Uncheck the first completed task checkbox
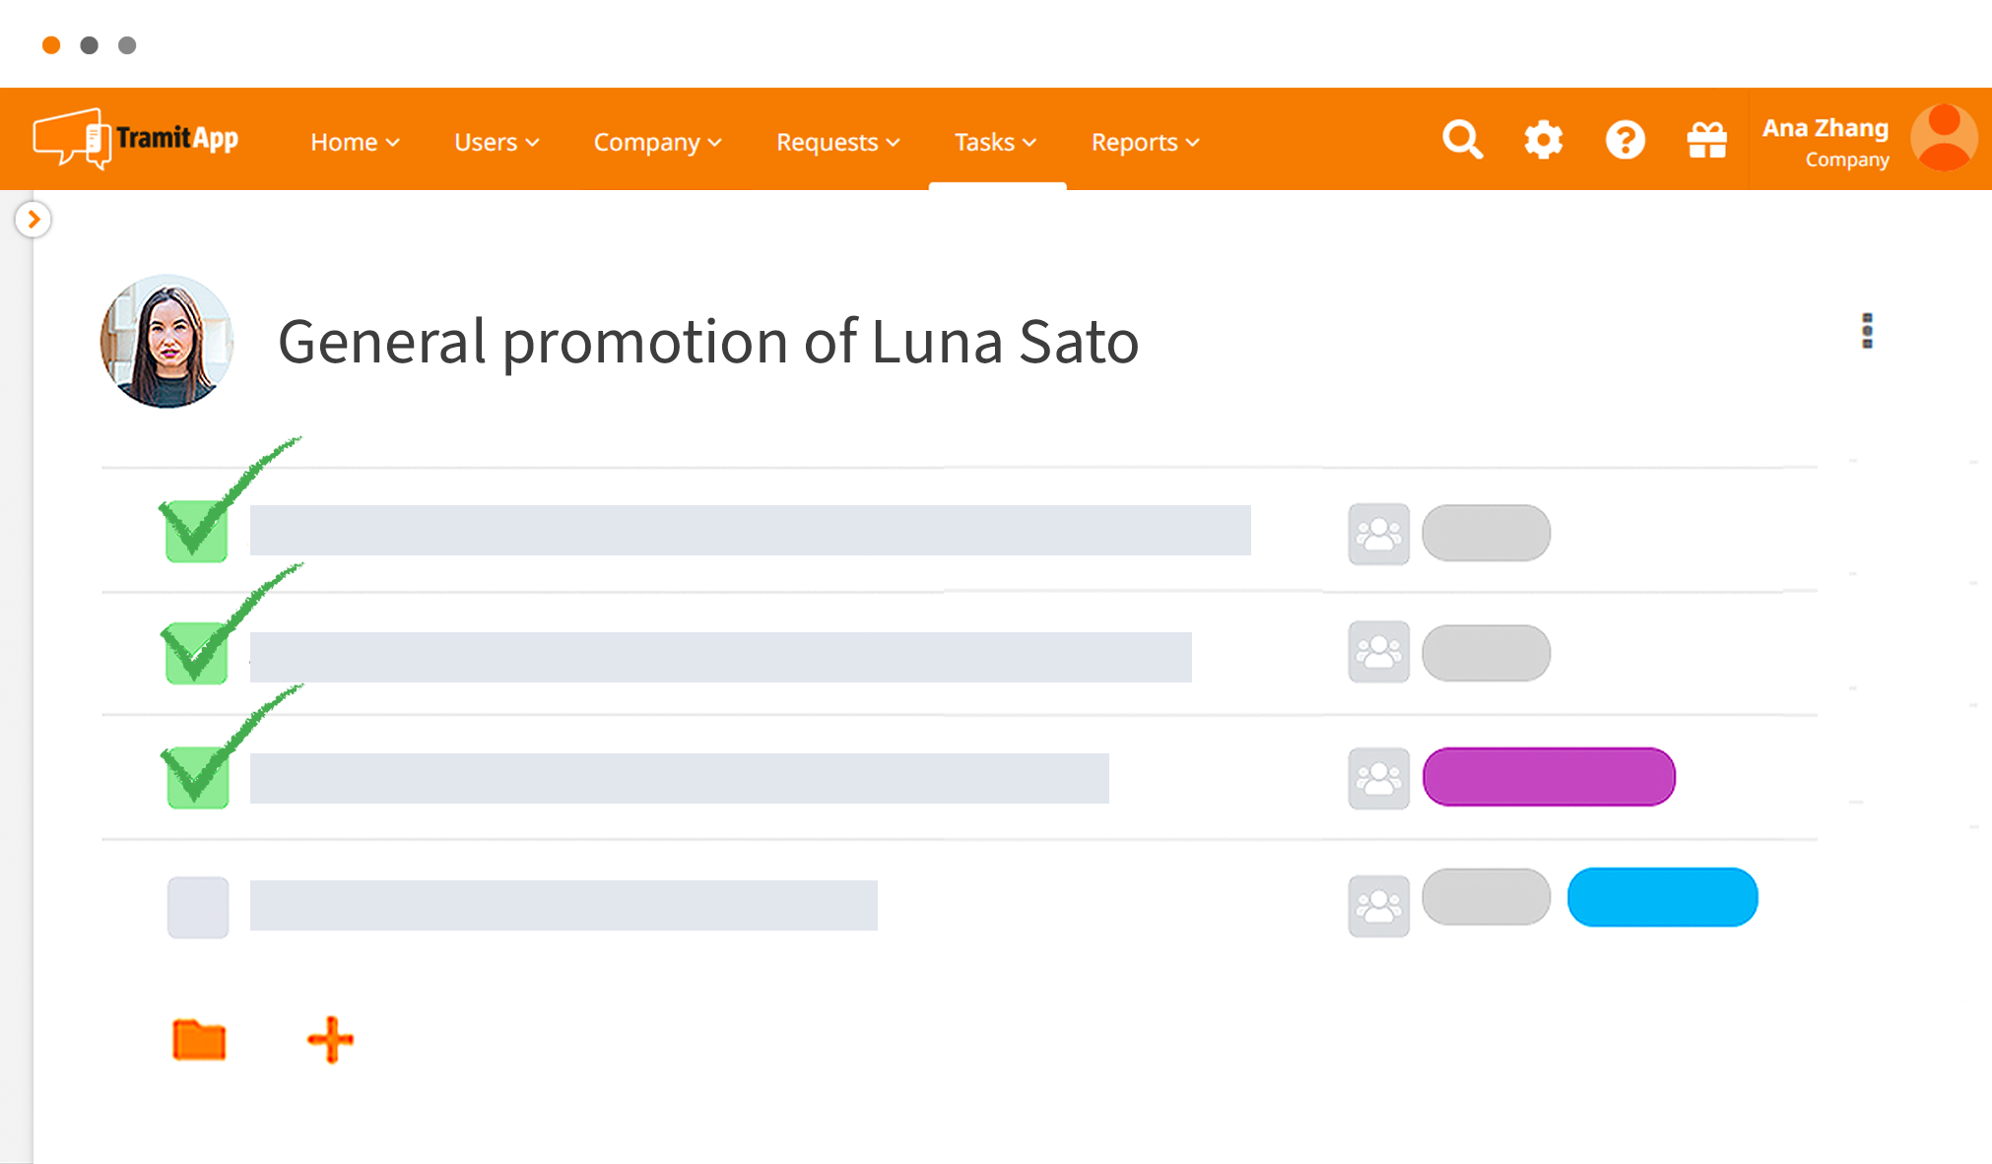The height and width of the screenshot is (1164, 1992). (197, 532)
